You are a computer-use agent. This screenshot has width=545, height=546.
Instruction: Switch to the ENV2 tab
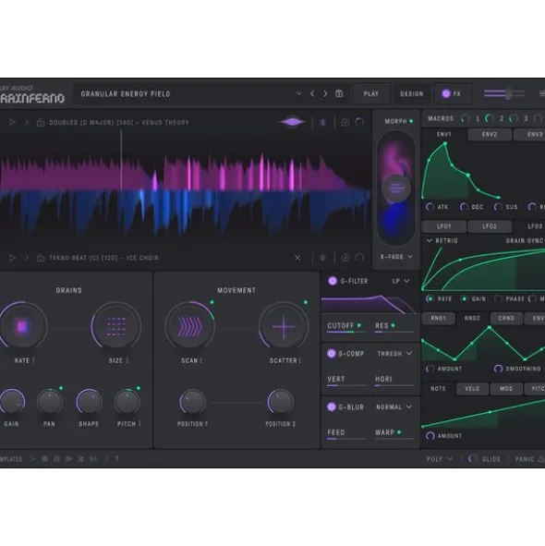pyautogui.click(x=490, y=134)
